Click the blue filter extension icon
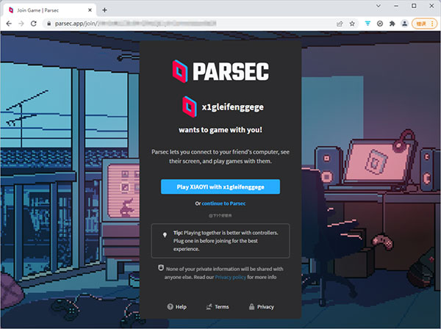 367,24
